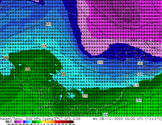Click the '[°C]' unit text
Viewport: 162px width, 125px height.
59,119
